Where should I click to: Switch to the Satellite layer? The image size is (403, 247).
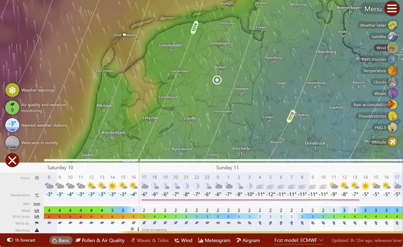[x=392, y=36]
